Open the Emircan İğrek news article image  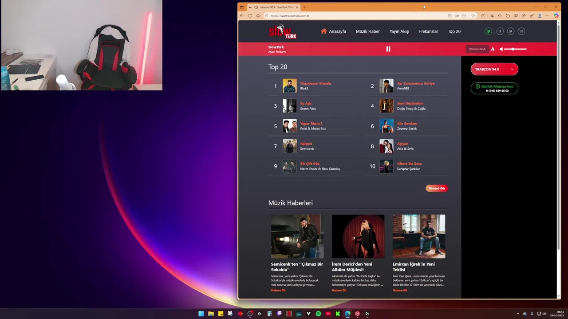coord(419,236)
